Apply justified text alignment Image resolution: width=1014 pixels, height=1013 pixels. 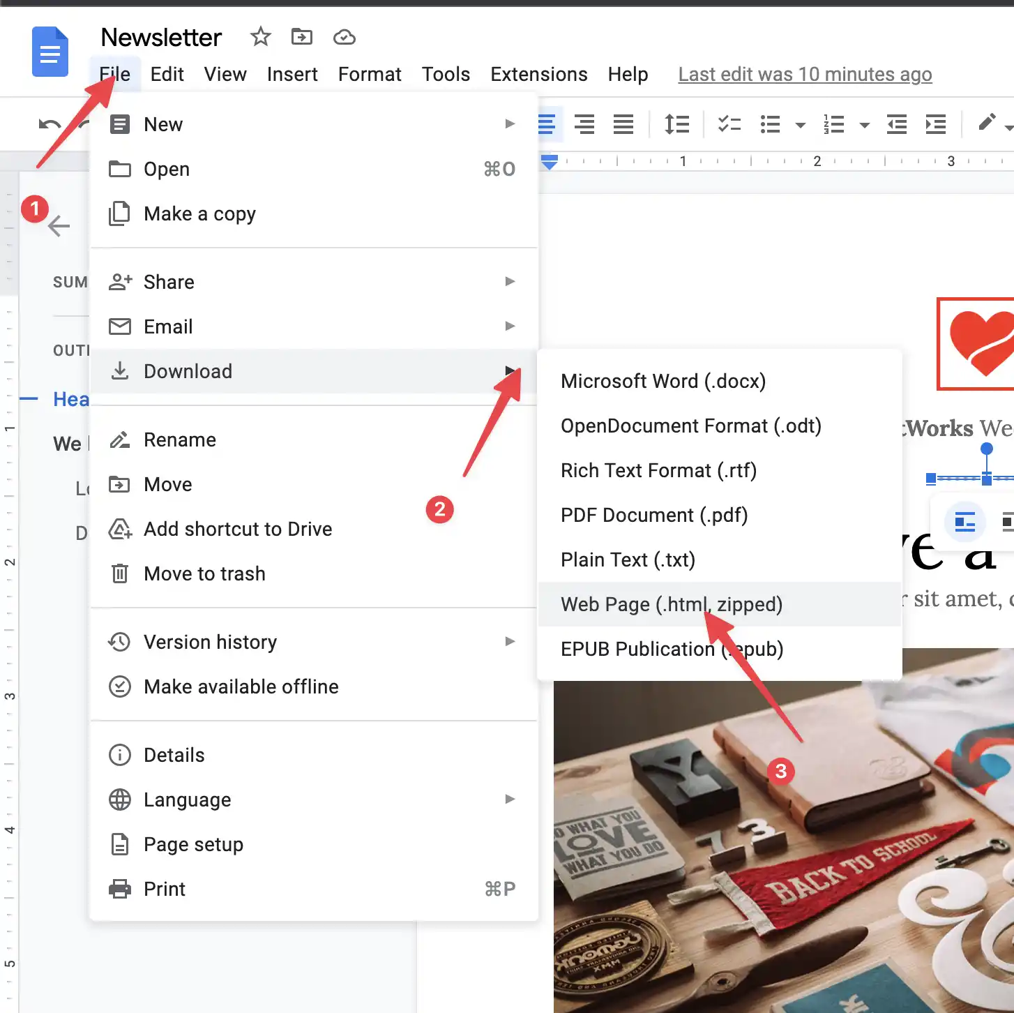click(x=623, y=125)
